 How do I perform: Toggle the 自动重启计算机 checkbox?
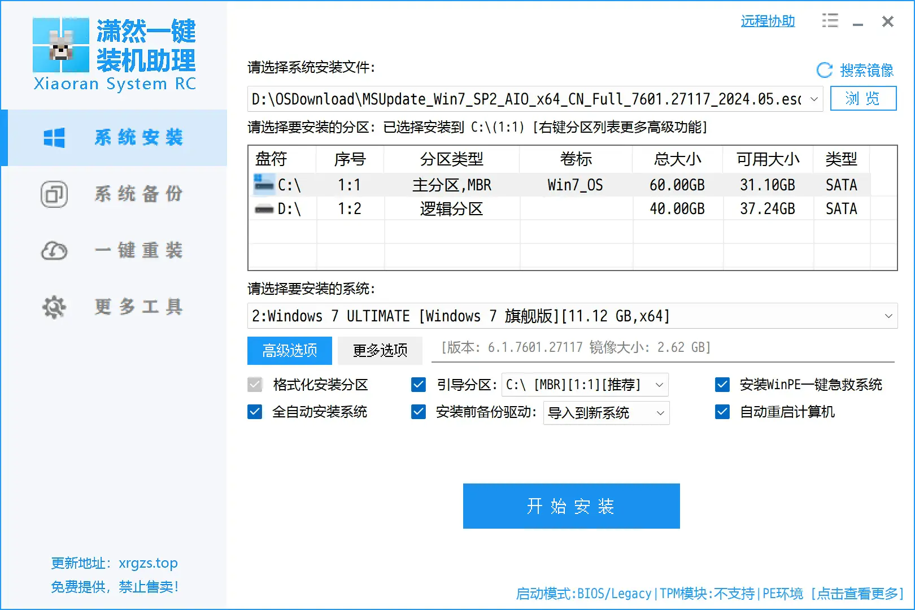click(x=722, y=412)
